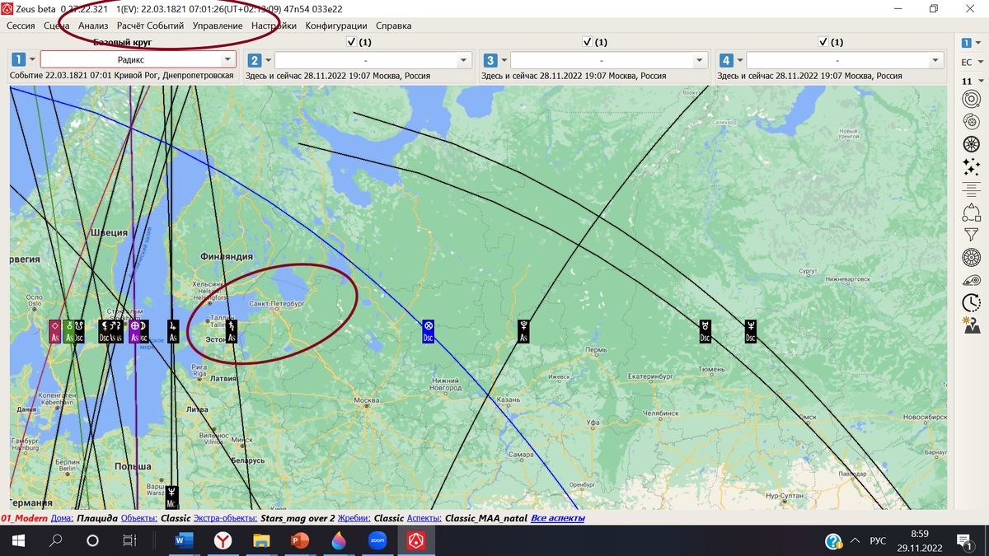Screen dimensions: 989x556
Task: Click the Pluto As marker on map
Action: point(523,331)
